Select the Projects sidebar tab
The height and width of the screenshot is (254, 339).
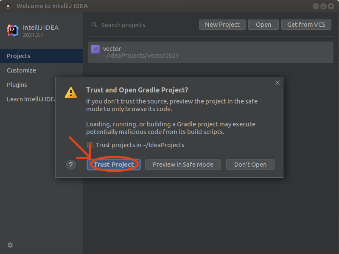pyautogui.click(x=42, y=56)
